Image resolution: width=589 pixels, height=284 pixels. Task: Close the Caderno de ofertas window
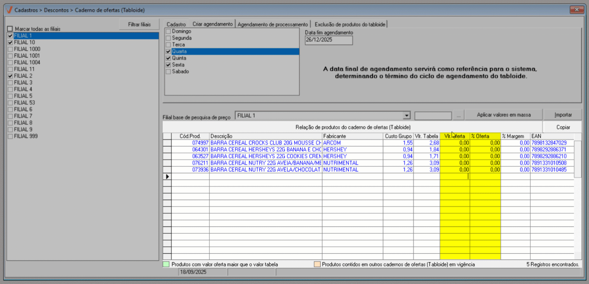point(576,10)
